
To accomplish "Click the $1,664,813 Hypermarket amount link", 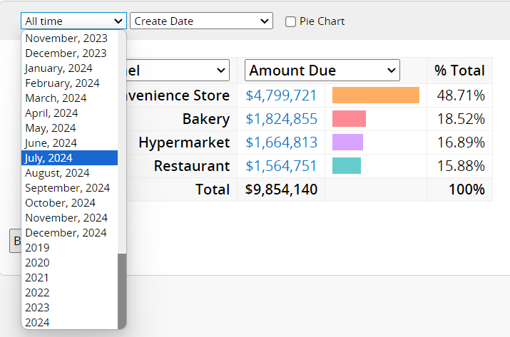I will (x=281, y=142).
